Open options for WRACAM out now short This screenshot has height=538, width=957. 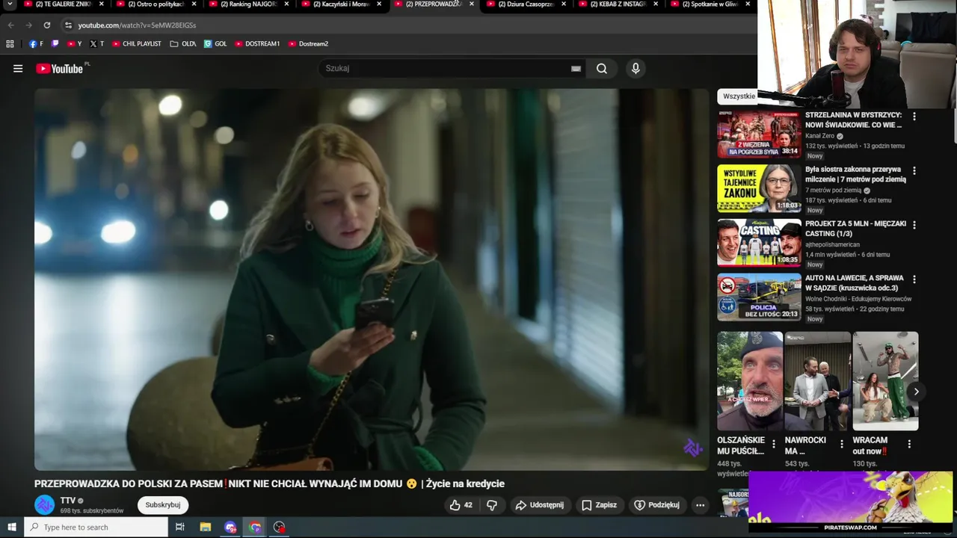coord(909,445)
